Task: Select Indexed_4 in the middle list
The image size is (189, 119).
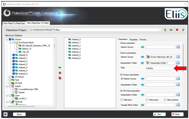Action: click(76, 52)
